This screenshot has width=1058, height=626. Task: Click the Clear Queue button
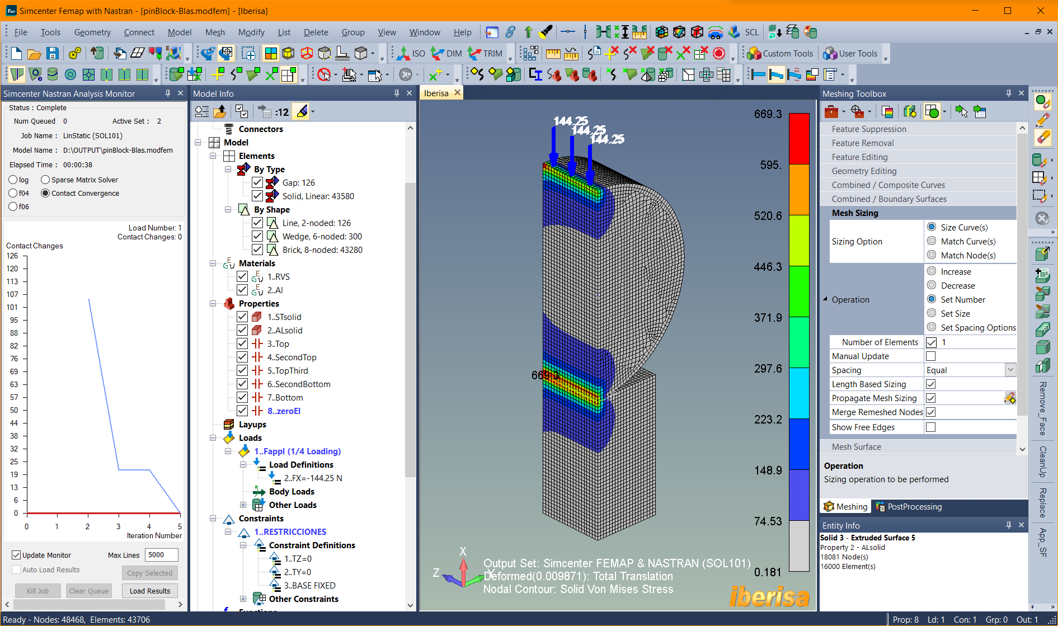(x=88, y=591)
